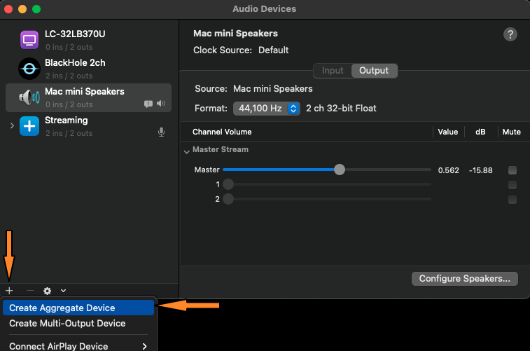The width and height of the screenshot is (530, 351).
Task: Click the Master volume slider knob
Action: click(340, 170)
